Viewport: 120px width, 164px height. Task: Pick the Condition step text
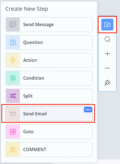point(34,78)
